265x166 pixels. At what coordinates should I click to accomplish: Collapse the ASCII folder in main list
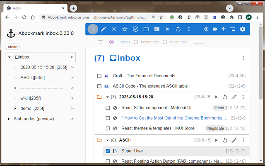107,140
